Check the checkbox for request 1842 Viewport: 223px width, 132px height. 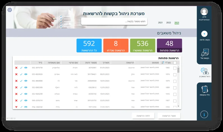pyautogui.click(x=175, y=68)
